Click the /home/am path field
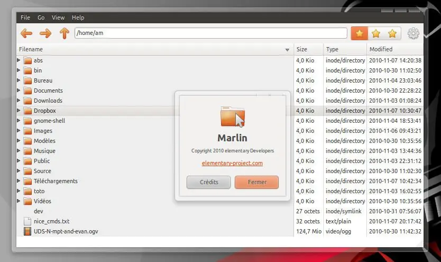The height and width of the screenshot is (262, 441). (x=211, y=33)
